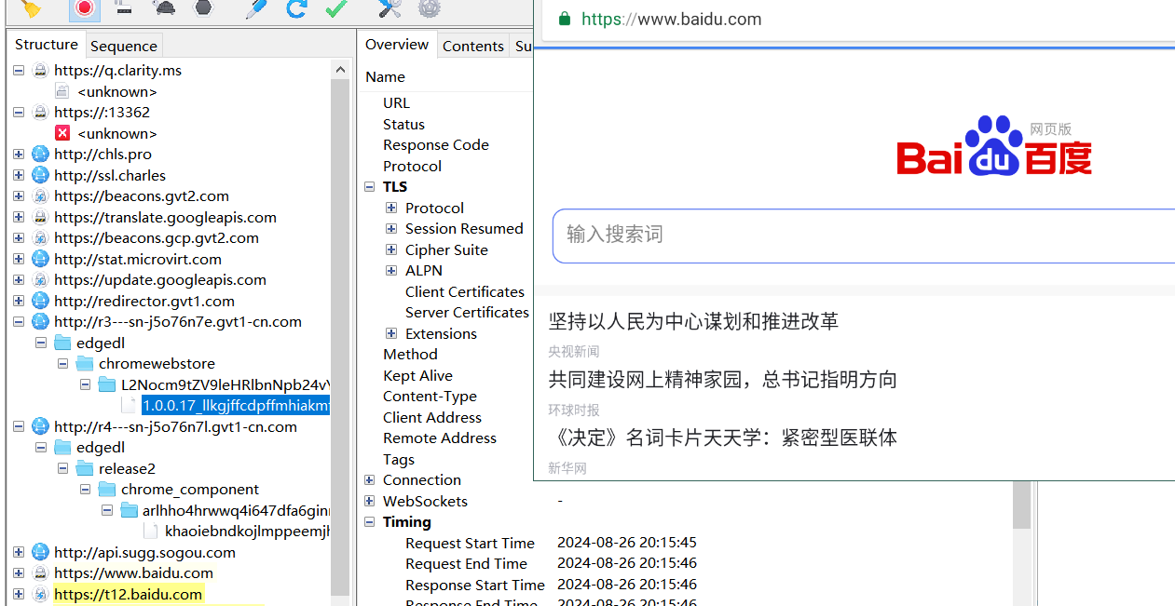Select the L2Nocm9tZV9leHRlbnNpb24vY folder row
Viewport: 1175px width, 606px height.
pyautogui.click(x=225, y=384)
